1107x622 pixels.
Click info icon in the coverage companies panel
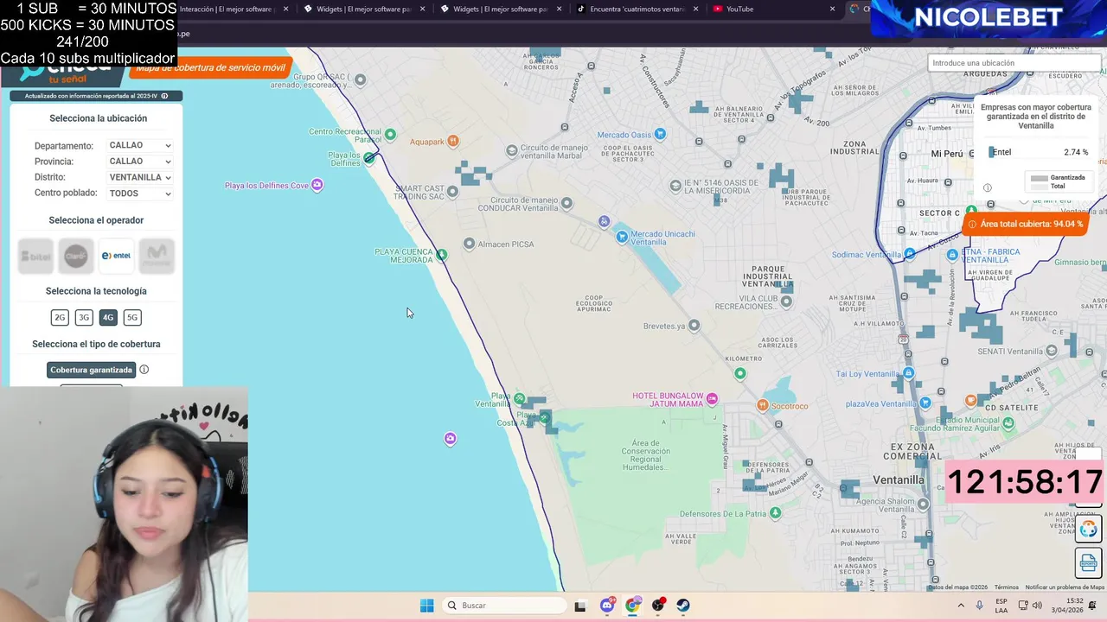click(988, 187)
